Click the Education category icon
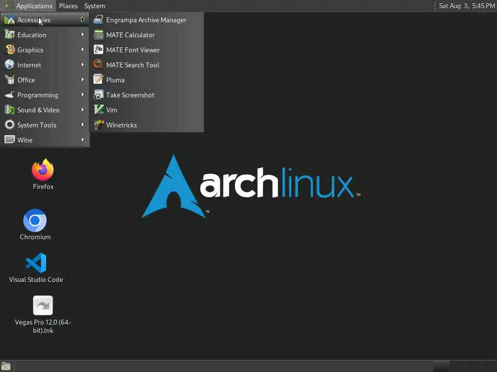 point(10,34)
